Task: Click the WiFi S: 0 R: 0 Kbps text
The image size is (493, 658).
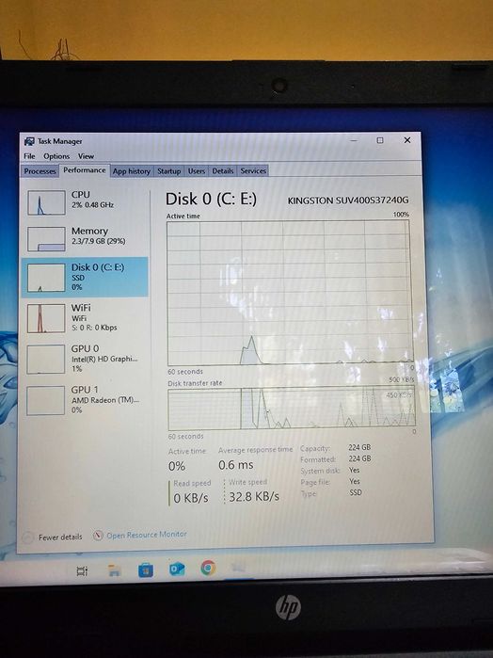Action: click(94, 328)
